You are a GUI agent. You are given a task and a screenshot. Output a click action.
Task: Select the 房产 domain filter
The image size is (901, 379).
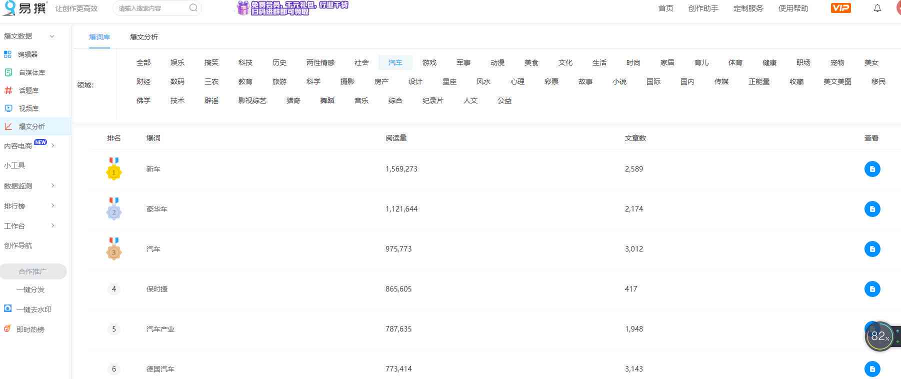(381, 81)
